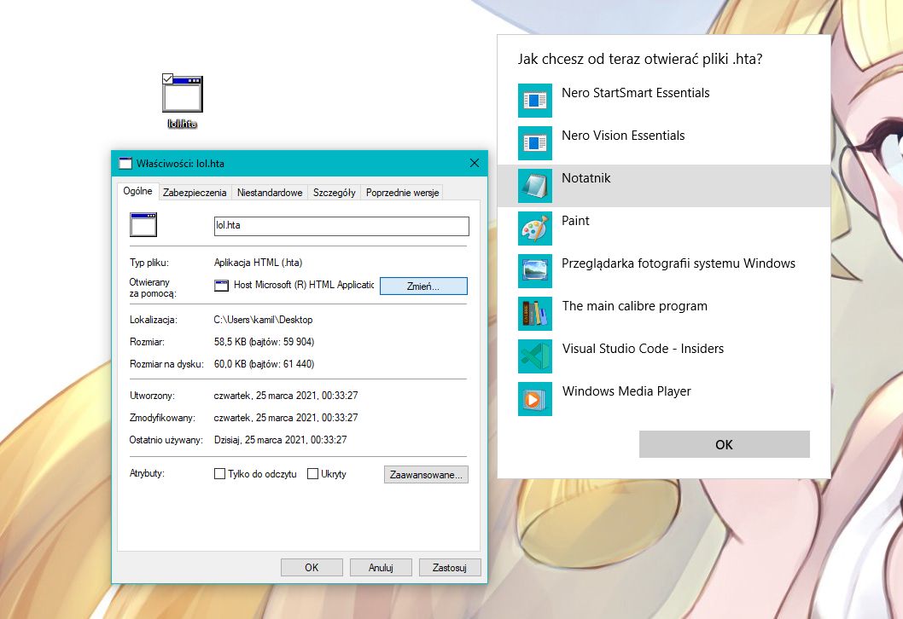Click the size value 58,5 KB
Viewport: 903px width, 619px height.
(x=264, y=342)
